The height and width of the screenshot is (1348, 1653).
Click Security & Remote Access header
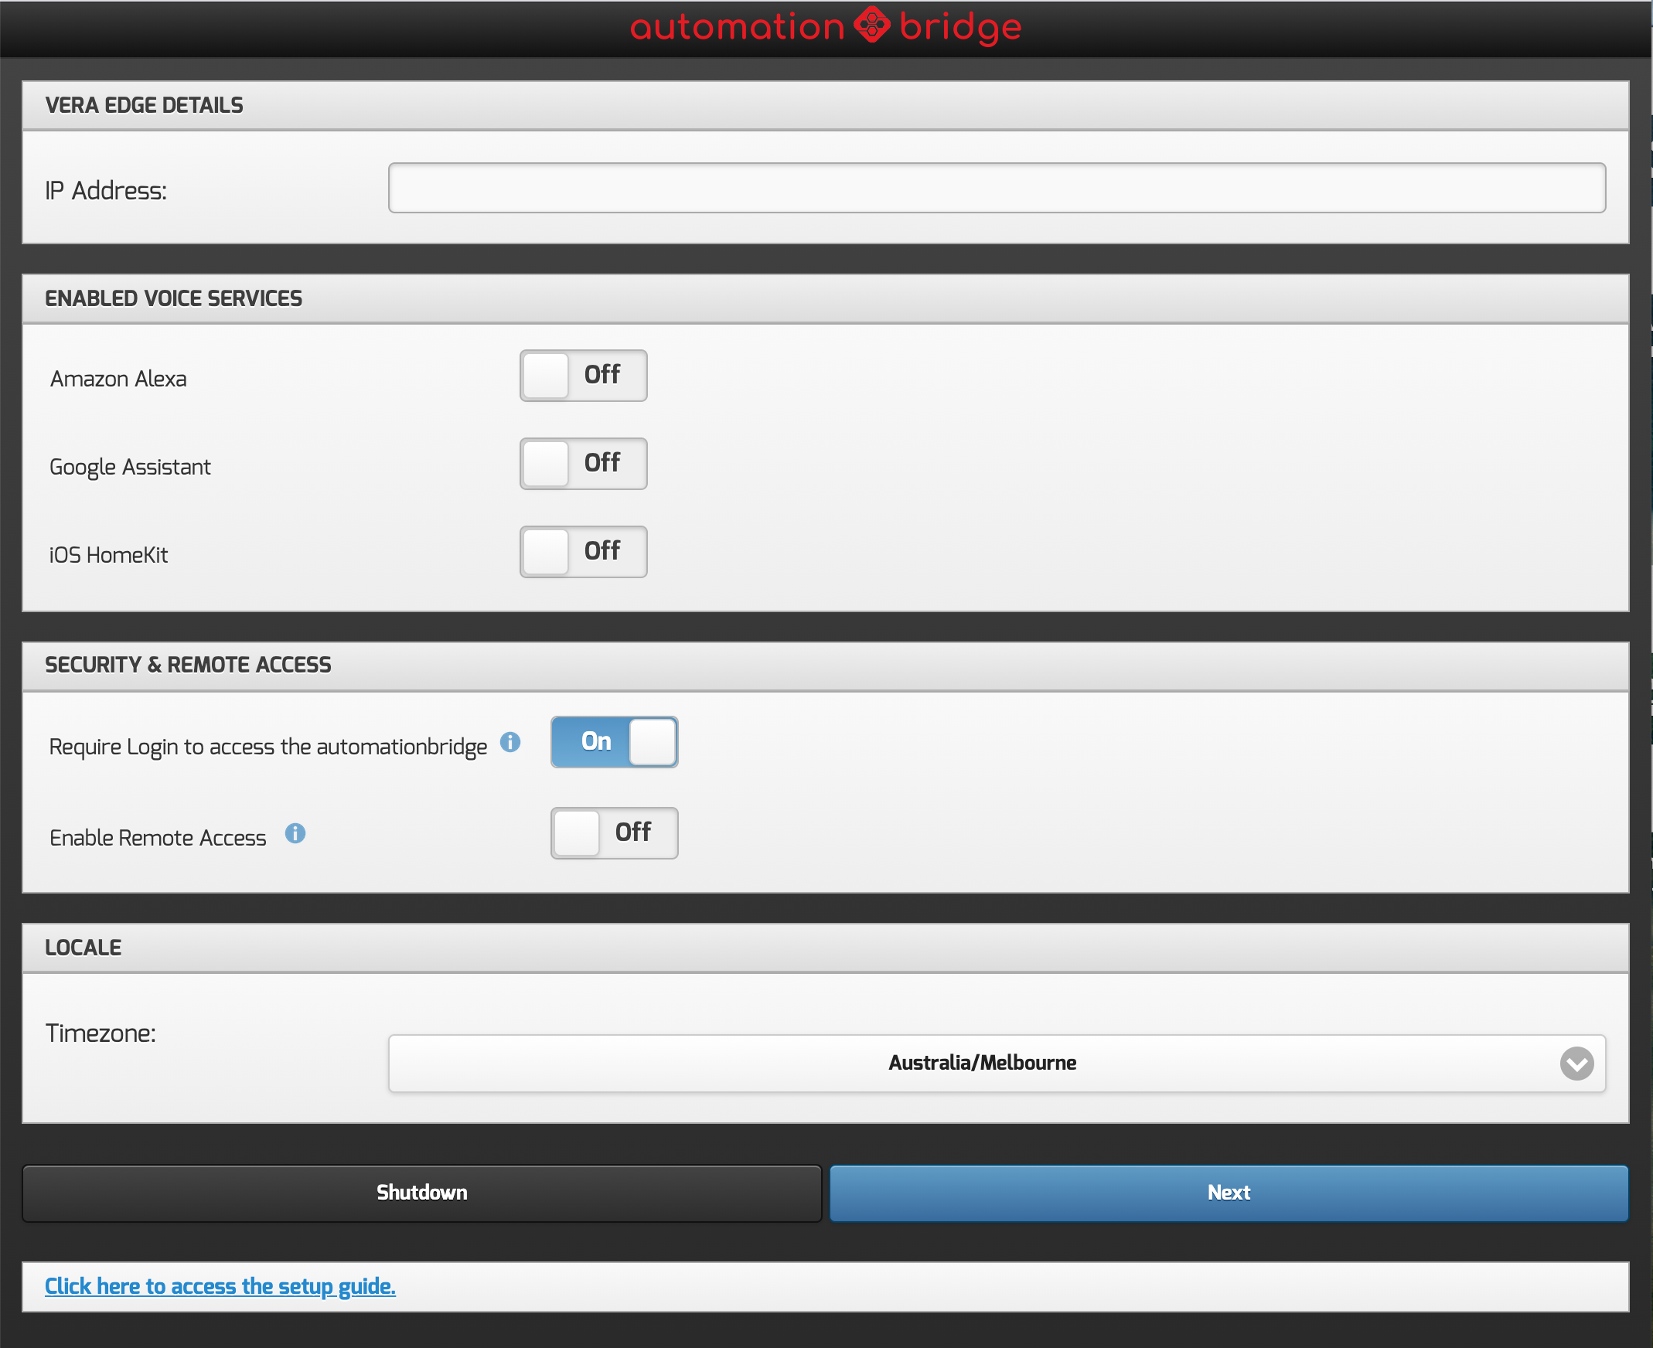188,665
